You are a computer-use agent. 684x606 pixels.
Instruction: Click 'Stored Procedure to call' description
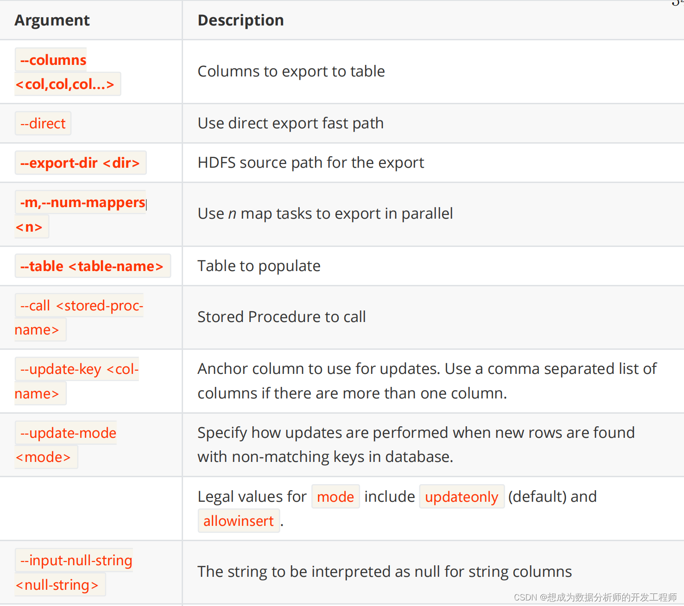tap(281, 317)
